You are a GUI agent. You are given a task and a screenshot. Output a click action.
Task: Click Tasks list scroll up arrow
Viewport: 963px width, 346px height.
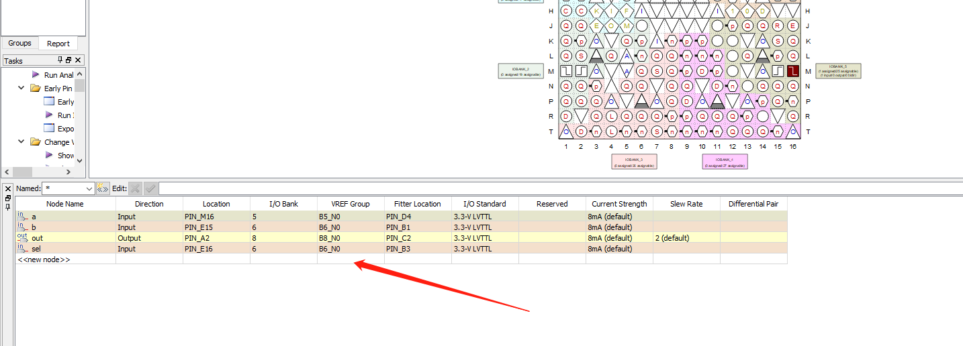pos(80,74)
